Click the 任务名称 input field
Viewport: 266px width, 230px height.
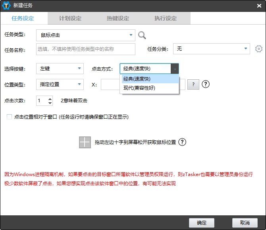point(86,49)
